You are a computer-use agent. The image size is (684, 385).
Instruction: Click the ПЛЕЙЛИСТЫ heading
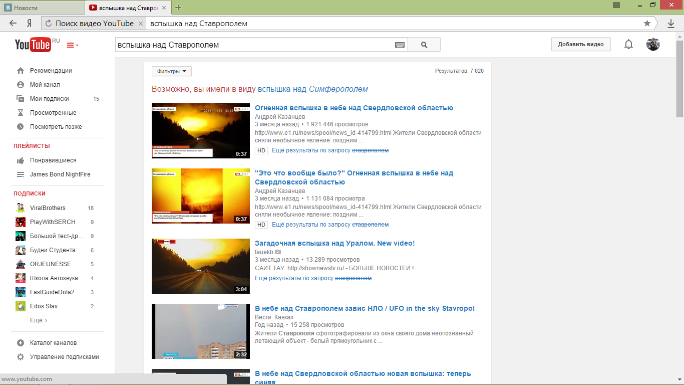[x=32, y=146]
